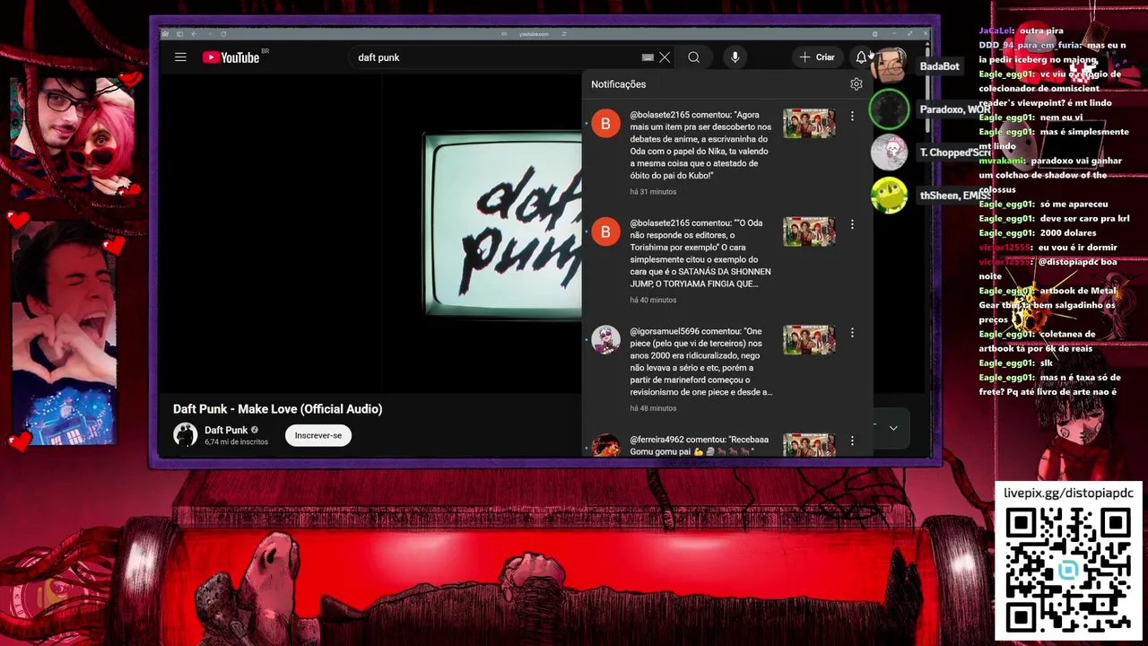Click the Daft Punk video player

click(370, 233)
